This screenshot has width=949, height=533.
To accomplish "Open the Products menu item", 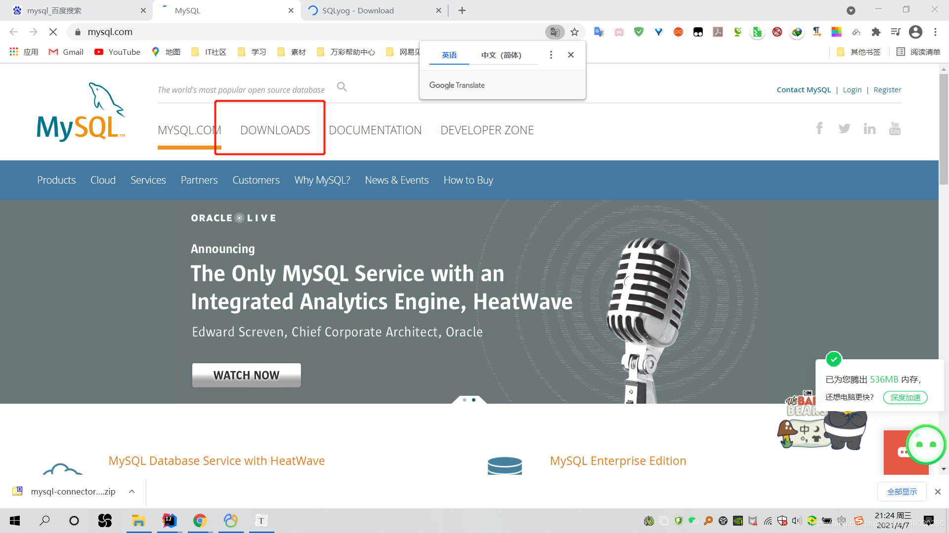I will coord(56,180).
